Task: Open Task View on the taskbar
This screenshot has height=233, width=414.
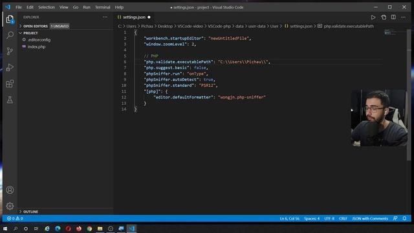Action: (36, 228)
